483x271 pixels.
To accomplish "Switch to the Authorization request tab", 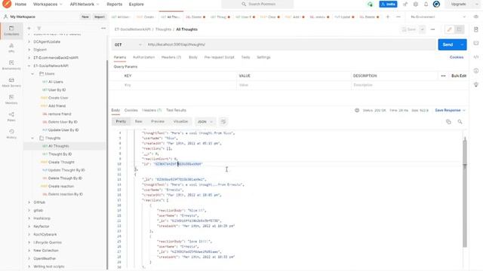I will (x=144, y=57).
